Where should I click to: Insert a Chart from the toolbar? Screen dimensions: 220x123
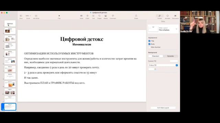click(87, 17)
